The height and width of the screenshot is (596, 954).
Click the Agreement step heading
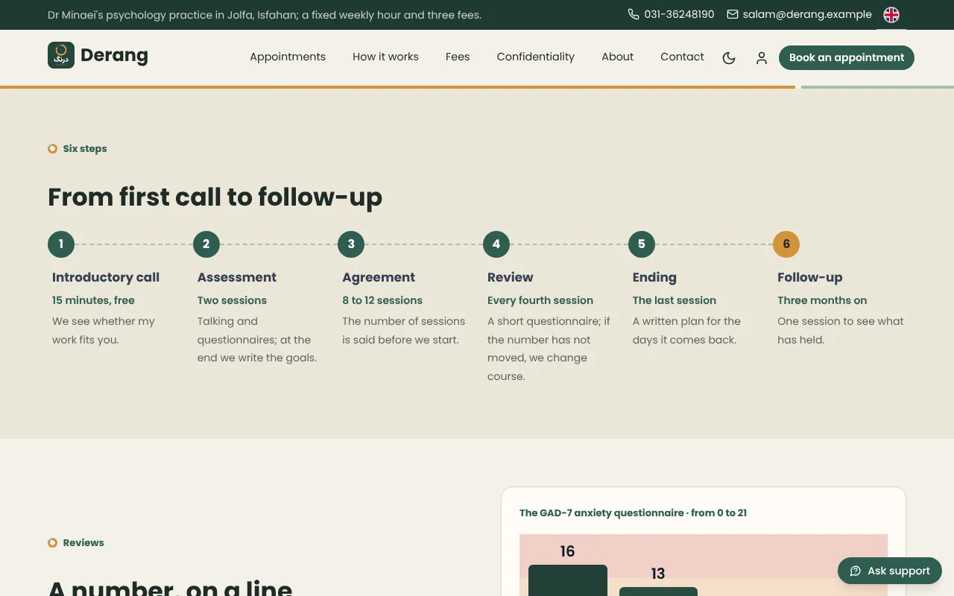(x=379, y=277)
